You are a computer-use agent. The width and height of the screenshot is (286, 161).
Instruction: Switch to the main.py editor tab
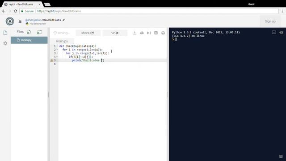click(x=62, y=41)
